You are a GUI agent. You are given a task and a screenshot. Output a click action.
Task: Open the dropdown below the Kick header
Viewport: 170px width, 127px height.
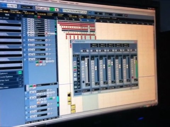point(18,19)
